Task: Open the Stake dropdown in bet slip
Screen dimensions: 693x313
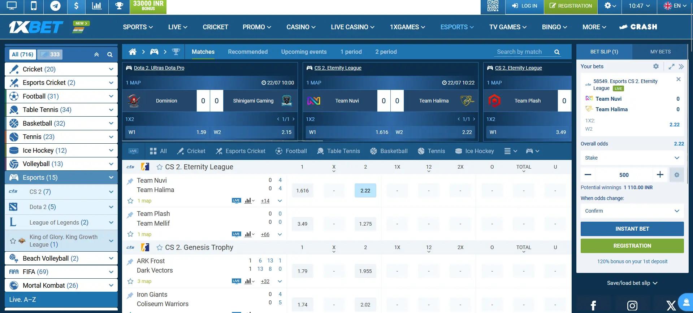Action: coord(632,158)
